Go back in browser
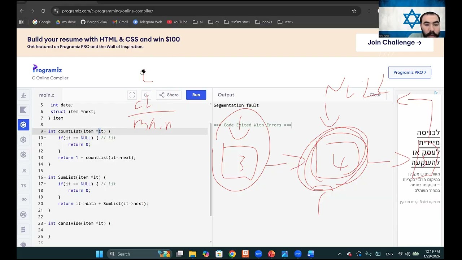The width and height of the screenshot is (462, 260). tap(22, 11)
